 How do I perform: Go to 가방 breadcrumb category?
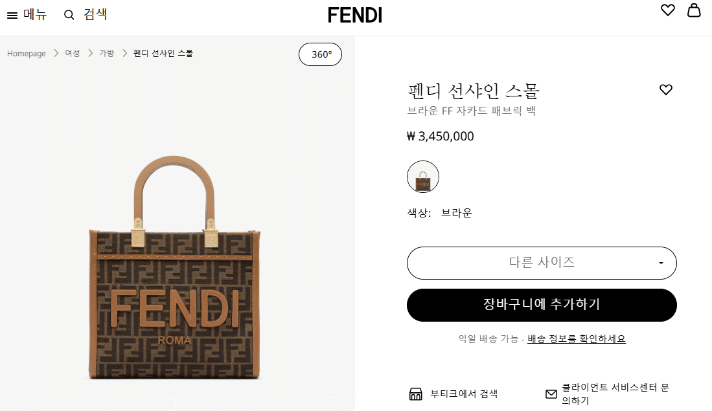(x=106, y=54)
